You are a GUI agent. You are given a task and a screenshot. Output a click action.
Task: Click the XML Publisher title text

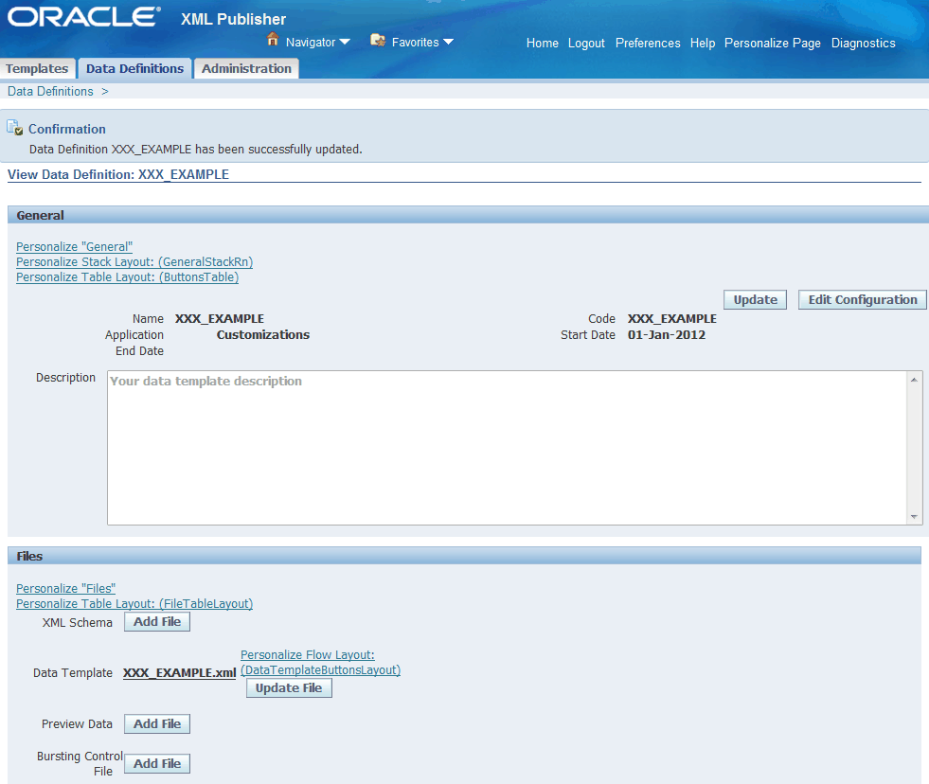[234, 19]
